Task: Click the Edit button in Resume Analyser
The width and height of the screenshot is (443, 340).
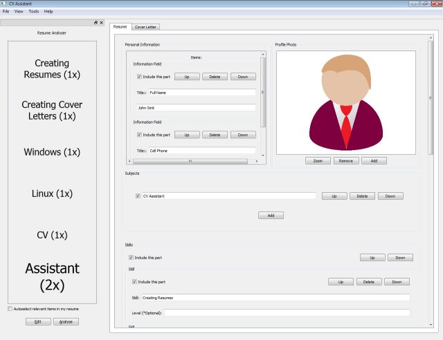Action: [38, 321]
